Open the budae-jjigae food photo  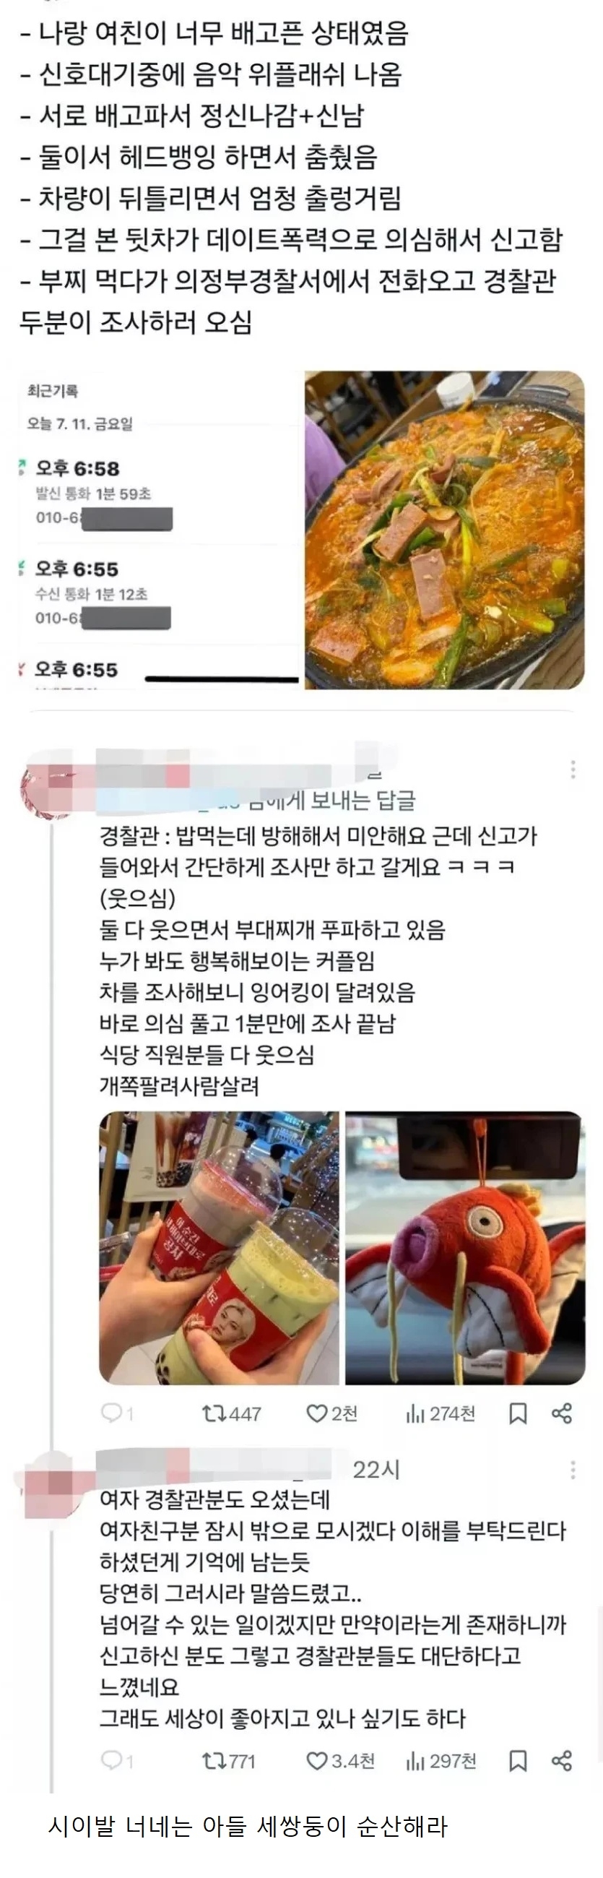(x=444, y=530)
